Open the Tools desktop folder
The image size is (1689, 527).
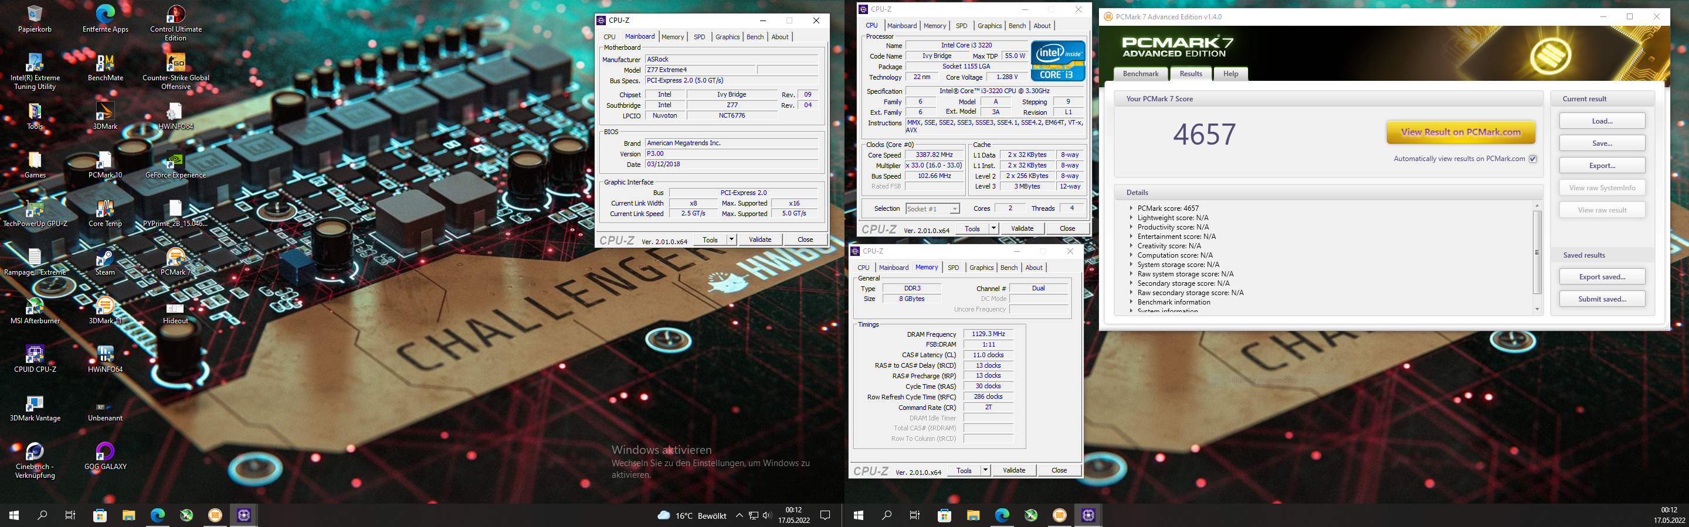[x=35, y=117]
